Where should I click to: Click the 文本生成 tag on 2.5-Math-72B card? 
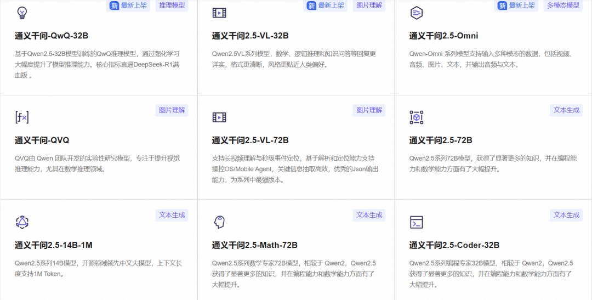pyautogui.click(x=369, y=215)
